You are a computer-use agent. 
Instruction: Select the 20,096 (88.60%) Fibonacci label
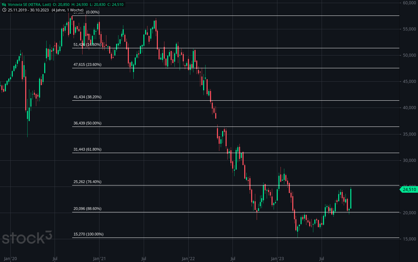87,209
